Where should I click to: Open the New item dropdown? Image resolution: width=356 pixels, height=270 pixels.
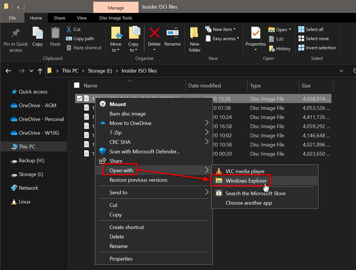[221, 29]
